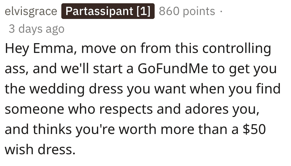
Task: Click the word someone in comment
Action: [34, 109]
